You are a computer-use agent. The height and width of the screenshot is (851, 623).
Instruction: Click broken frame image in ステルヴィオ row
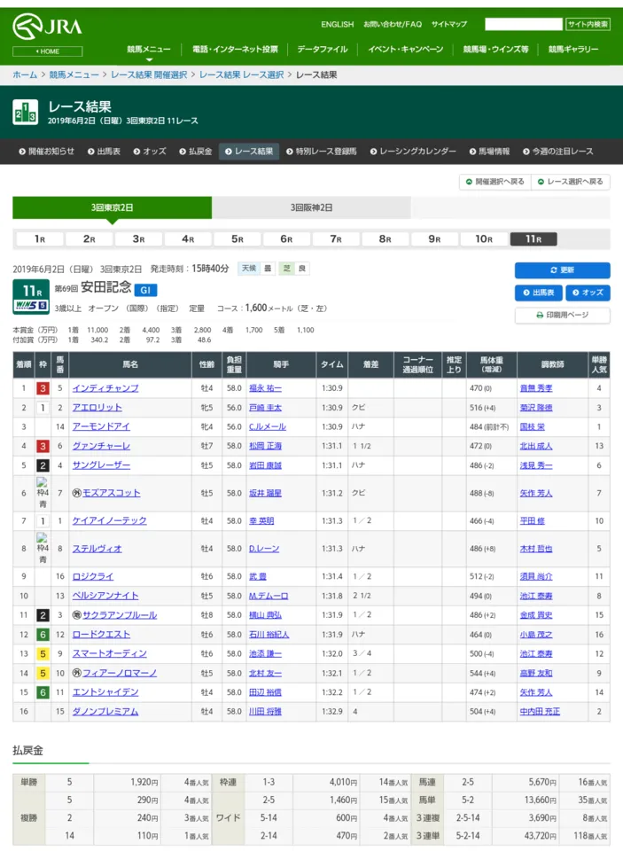coord(43,549)
